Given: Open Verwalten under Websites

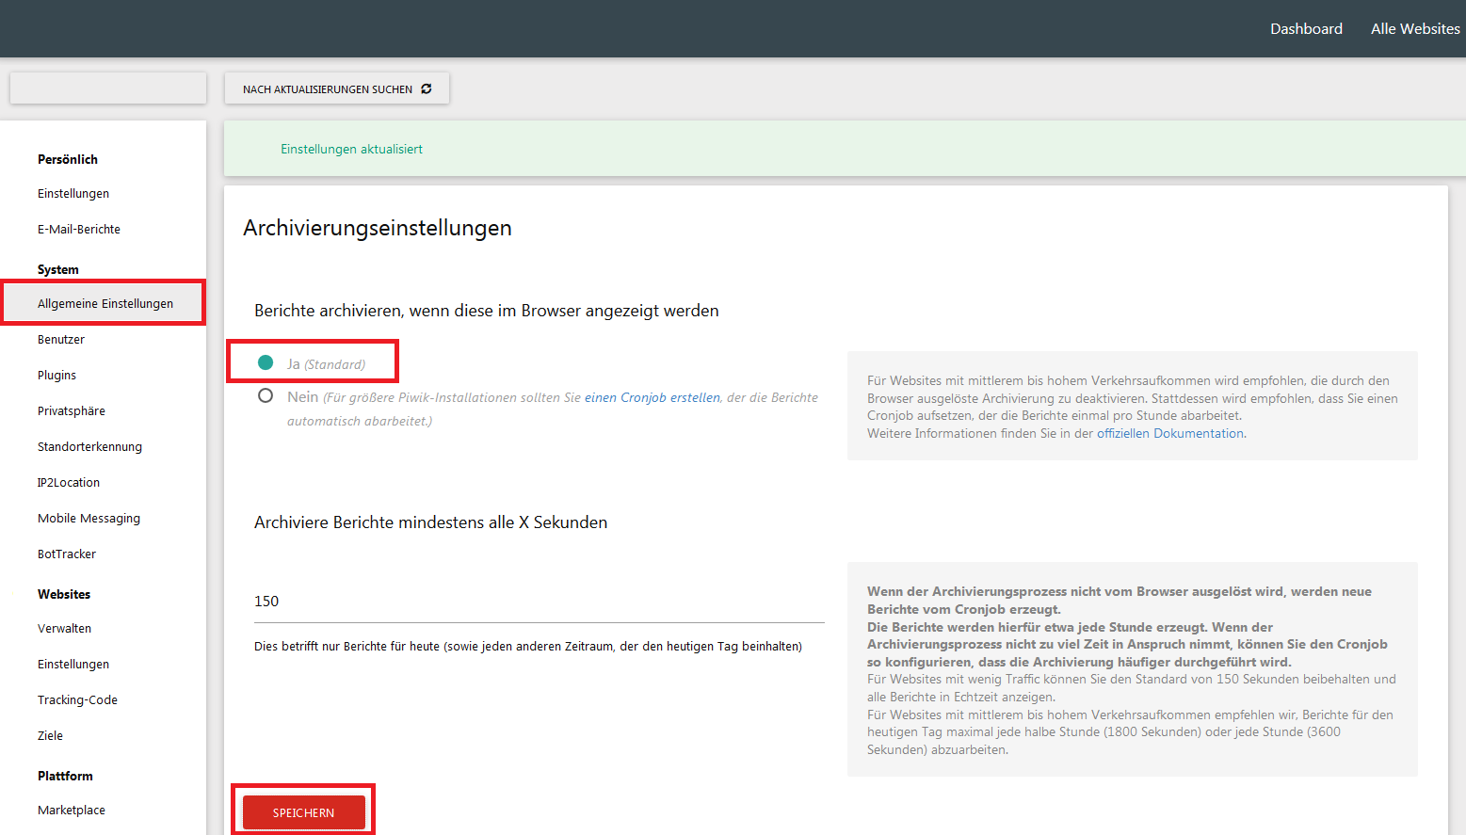Looking at the screenshot, I should (64, 628).
